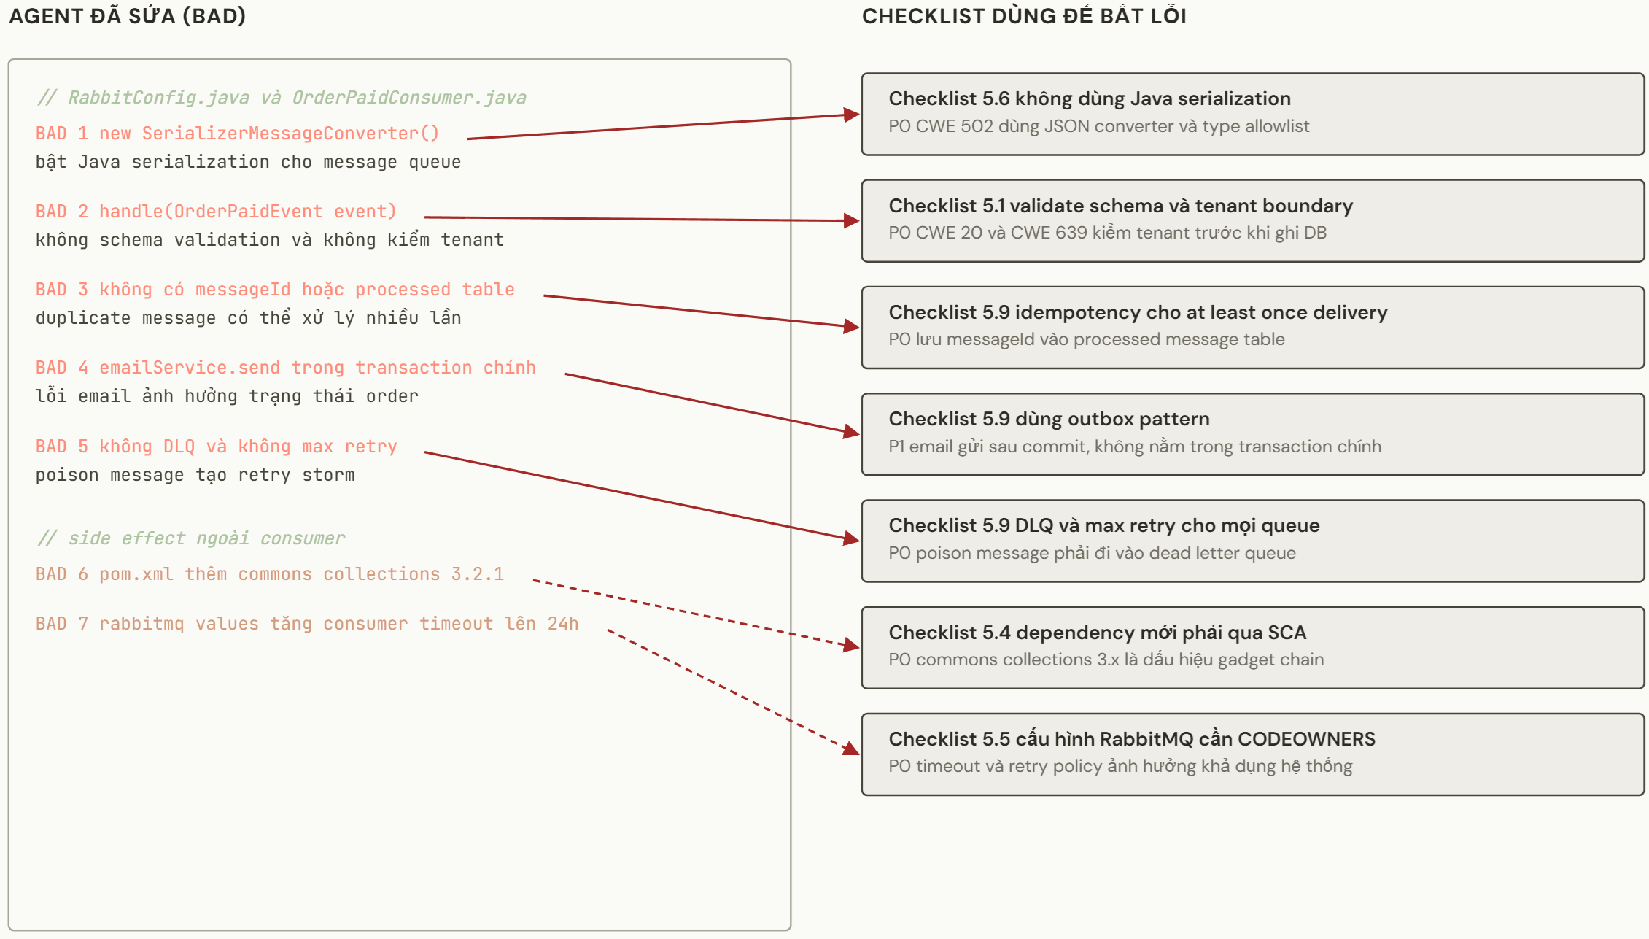
Task: Click BAD 3 messageId processed table line
Action: pyautogui.click(x=275, y=290)
